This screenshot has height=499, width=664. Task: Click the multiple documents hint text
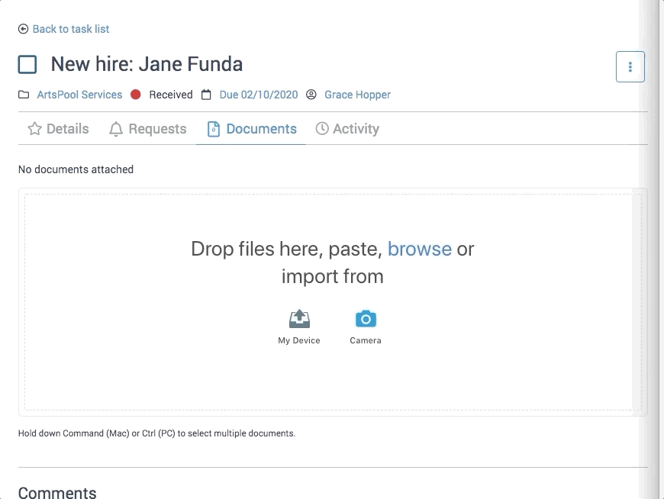(156, 433)
